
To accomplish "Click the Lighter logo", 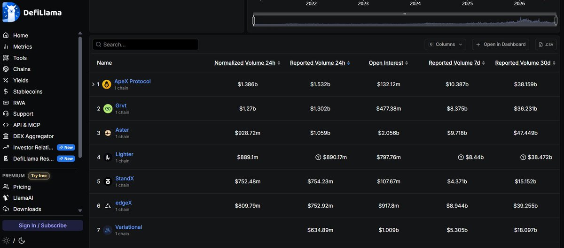I will tap(108, 158).
